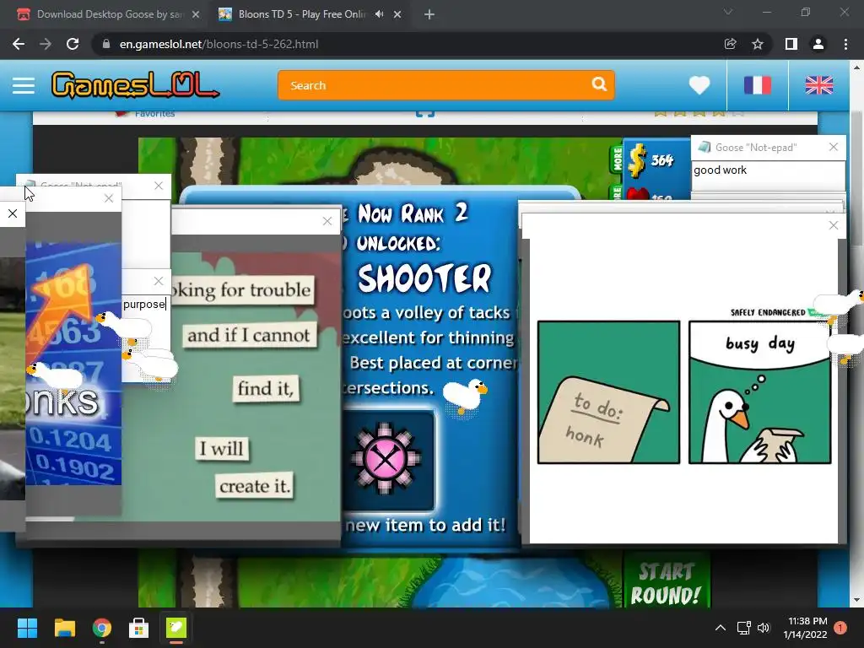The height and width of the screenshot is (648, 864).
Task: Close the stonks meme window
Action: [x=109, y=198]
